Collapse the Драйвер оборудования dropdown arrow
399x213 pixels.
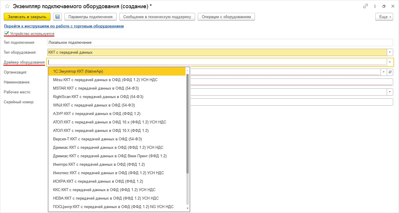click(x=390, y=62)
